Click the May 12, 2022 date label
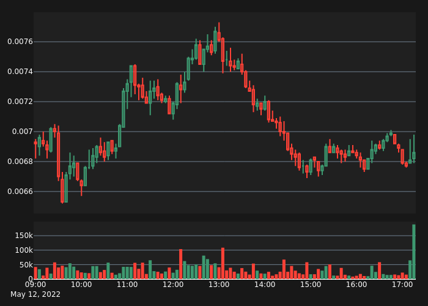The image size is (428, 306). coord(35,294)
